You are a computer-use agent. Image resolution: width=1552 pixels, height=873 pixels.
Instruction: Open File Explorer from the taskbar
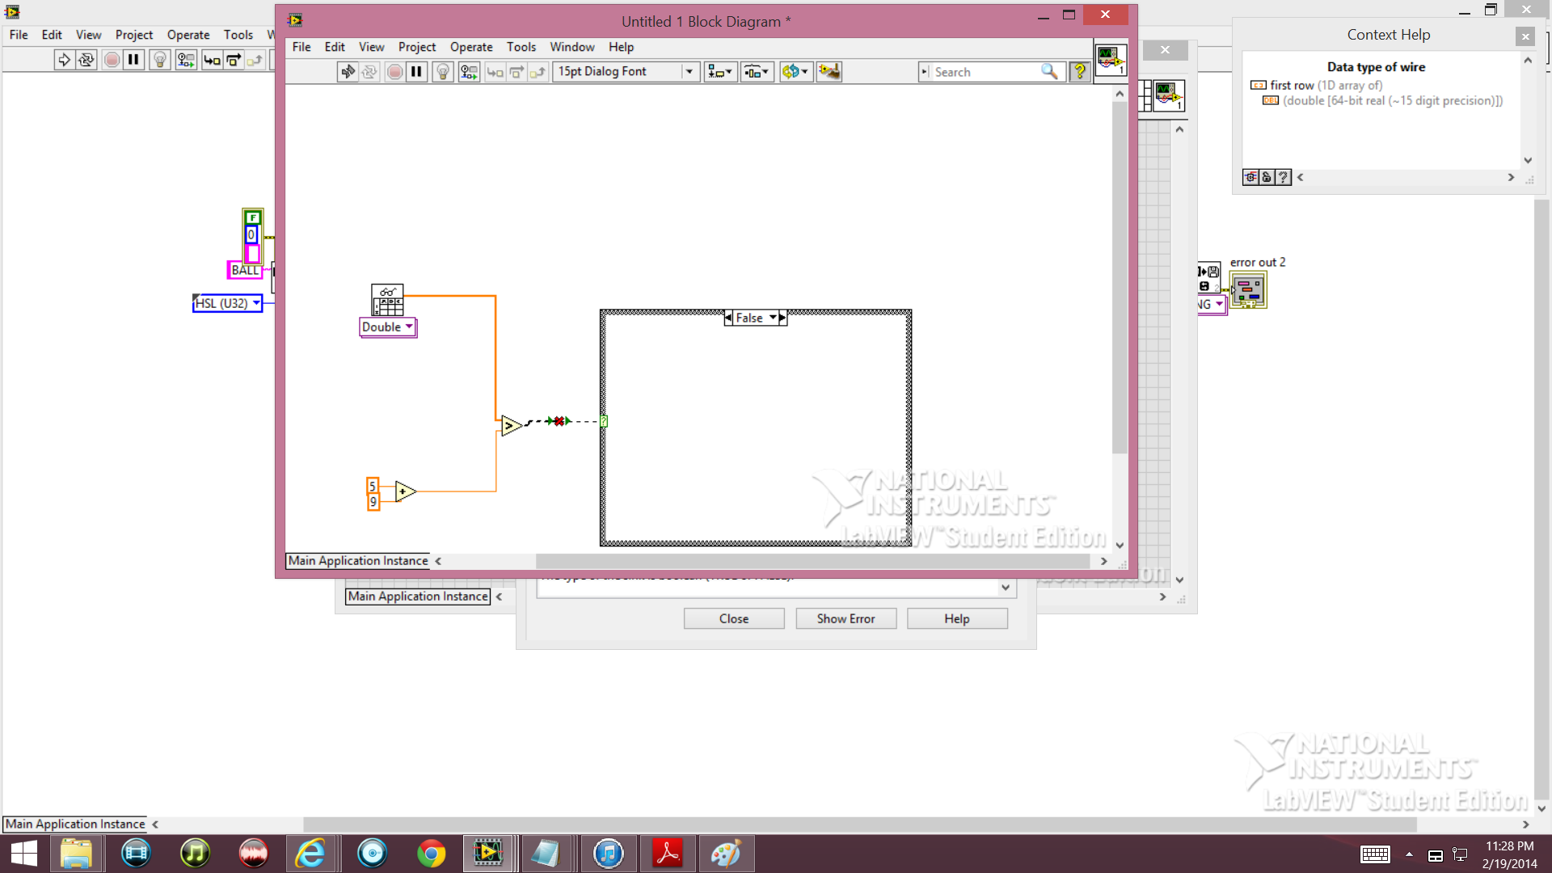click(x=76, y=854)
